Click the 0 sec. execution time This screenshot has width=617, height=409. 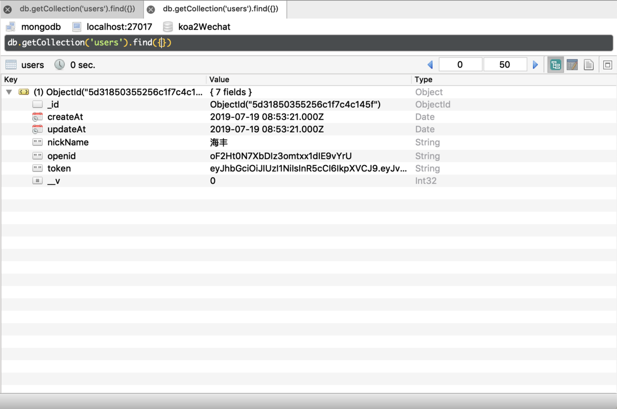(83, 65)
